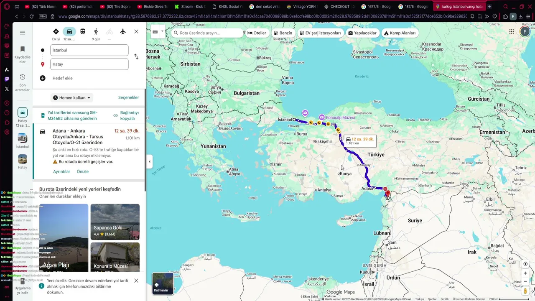The height and width of the screenshot is (301, 535).
Task: Go back in browser history
Action: (x=16, y=16)
